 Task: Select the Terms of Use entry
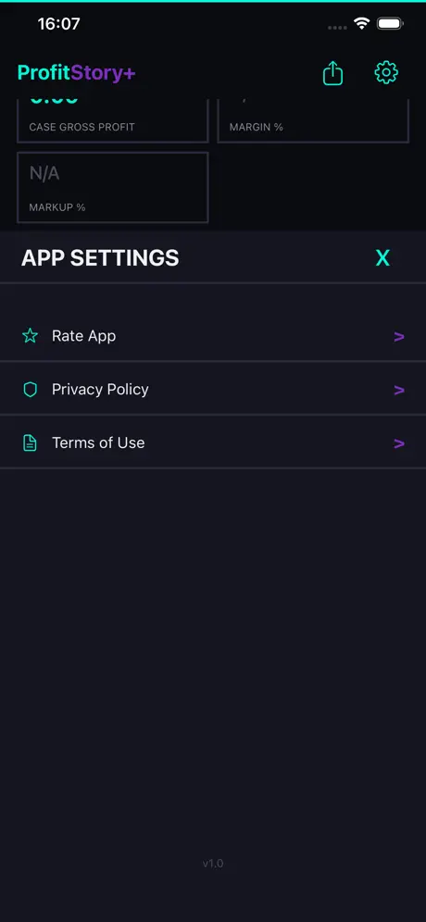click(213, 442)
